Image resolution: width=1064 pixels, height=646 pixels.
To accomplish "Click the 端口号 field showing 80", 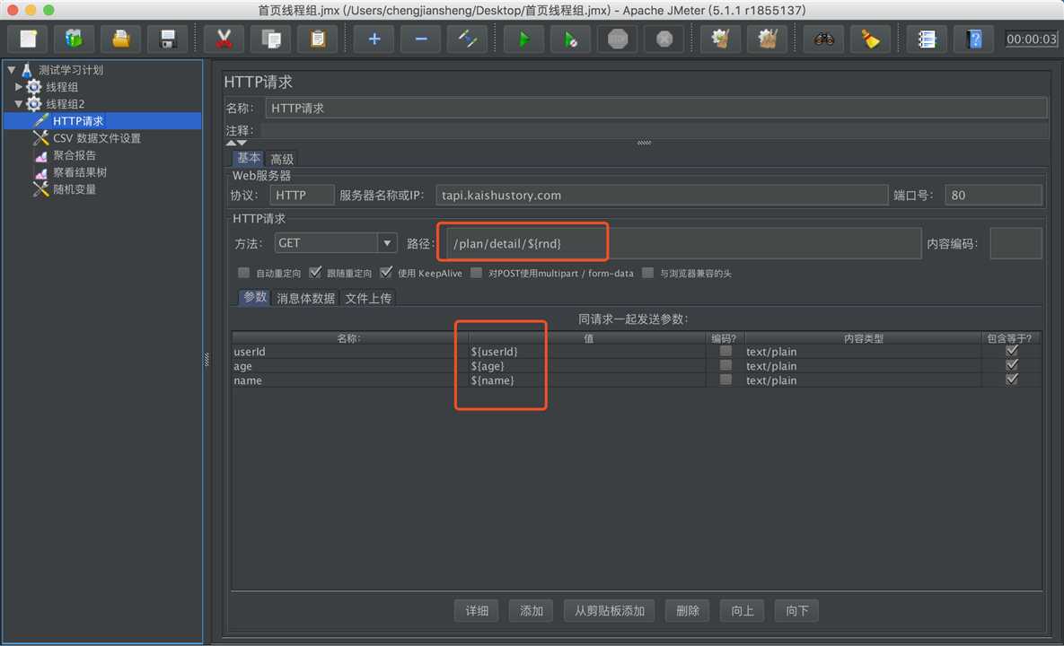I will (993, 196).
